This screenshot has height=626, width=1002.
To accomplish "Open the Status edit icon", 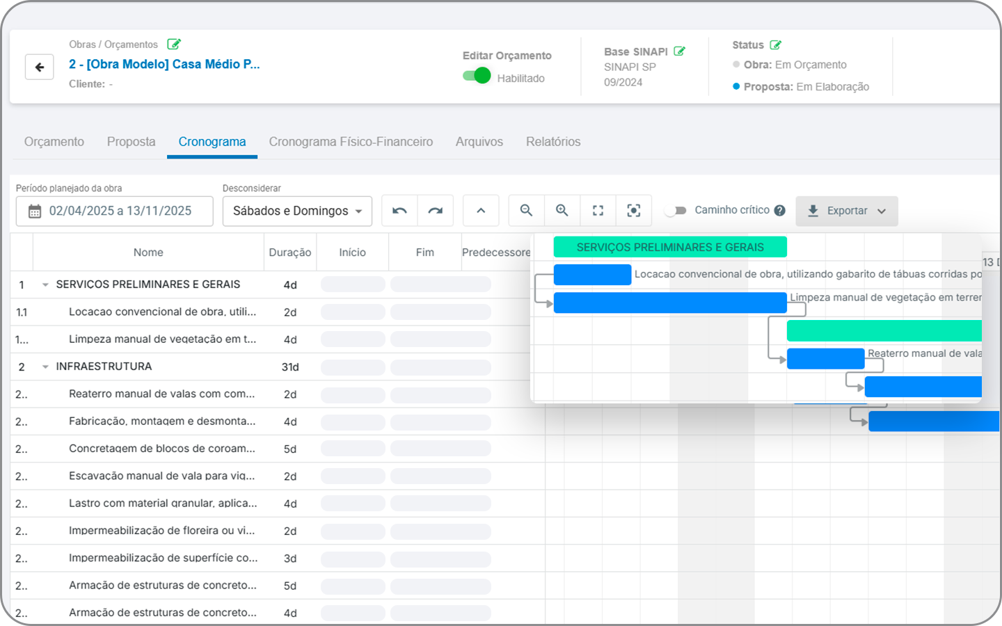I will coord(776,45).
